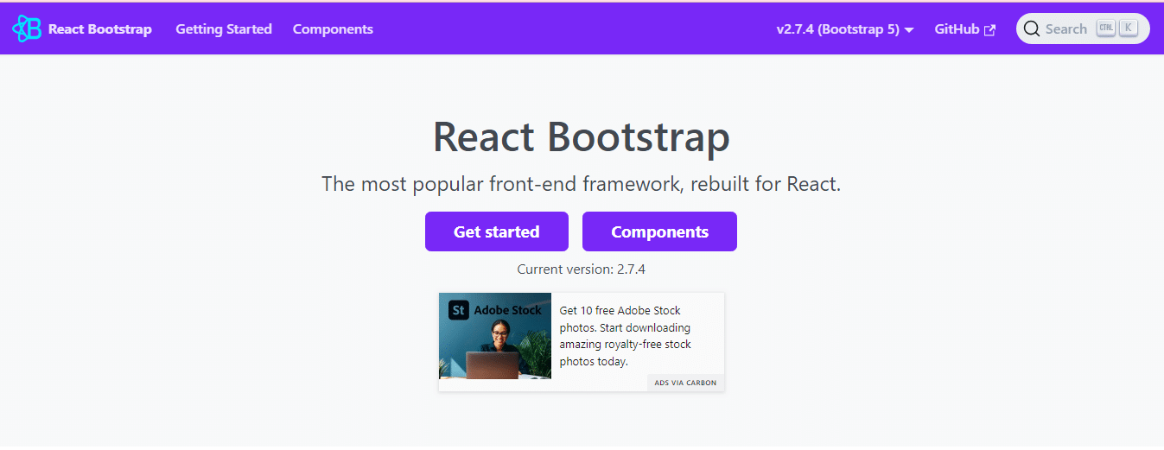Expand the v2.7.4 (Bootstrap 5) version dropdown
Image resolution: width=1164 pixels, height=450 pixels.
pyautogui.click(x=845, y=29)
